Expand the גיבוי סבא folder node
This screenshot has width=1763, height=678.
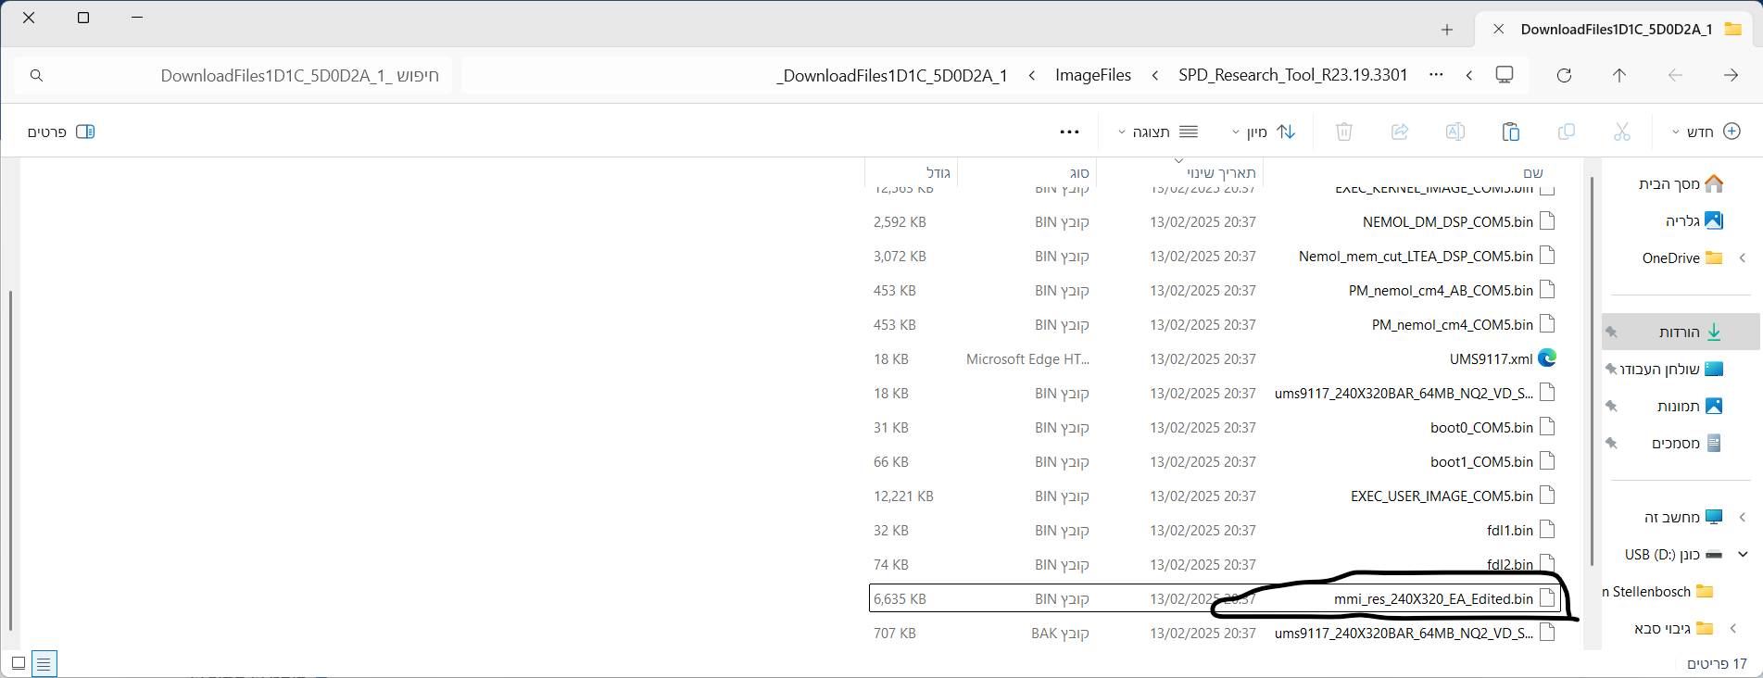pos(1733,628)
